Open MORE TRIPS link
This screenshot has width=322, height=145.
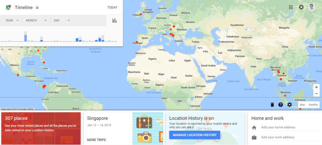tap(96, 140)
